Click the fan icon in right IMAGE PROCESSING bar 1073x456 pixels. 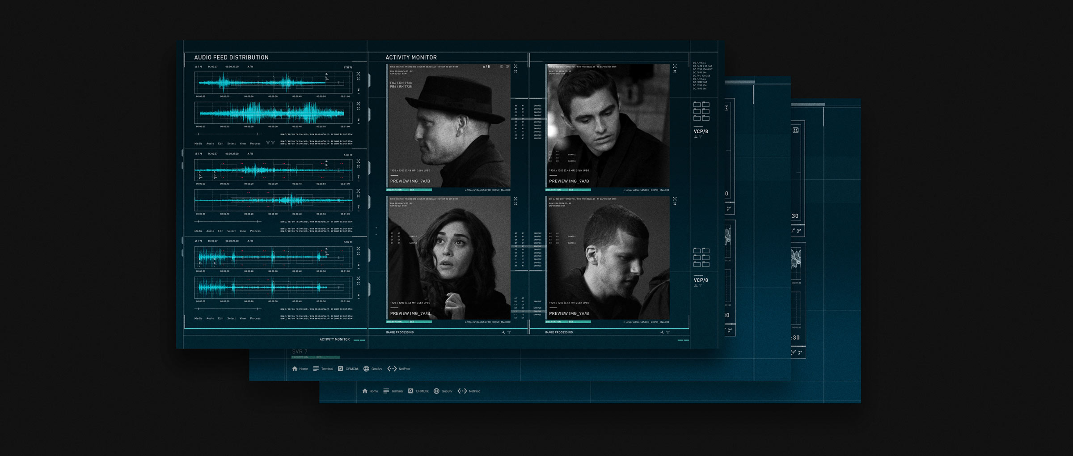click(662, 332)
